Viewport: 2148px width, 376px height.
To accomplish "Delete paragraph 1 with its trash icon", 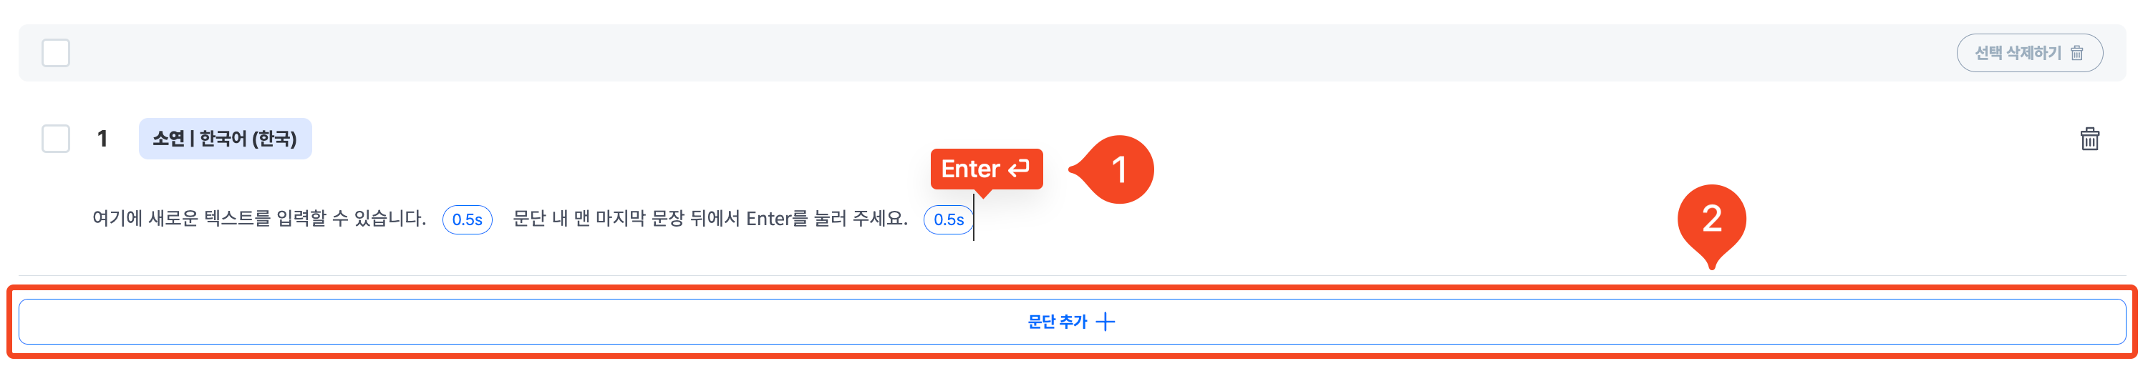I will tap(2089, 138).
